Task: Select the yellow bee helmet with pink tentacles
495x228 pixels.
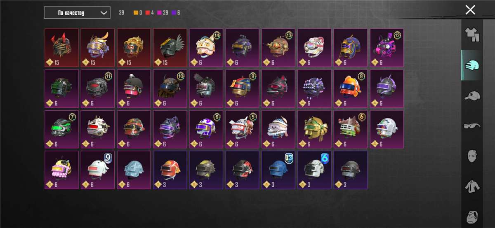Action: tap(61, 170)
